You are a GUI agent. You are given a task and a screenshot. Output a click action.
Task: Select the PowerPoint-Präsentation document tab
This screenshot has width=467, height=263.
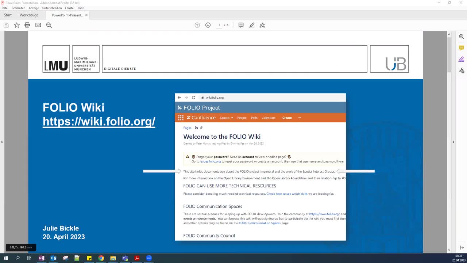point(67,15)
